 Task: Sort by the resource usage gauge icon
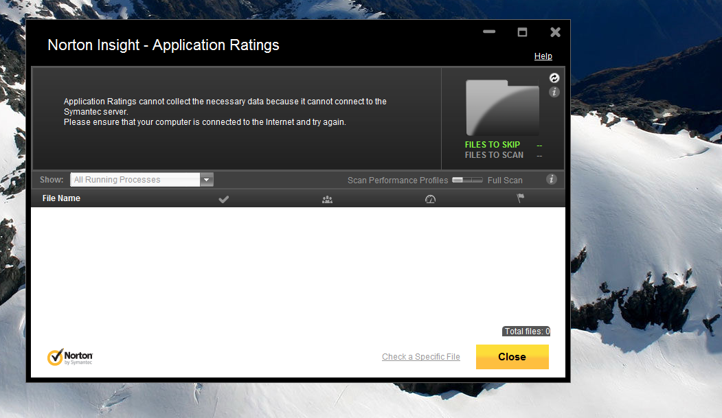pyautogui.click(x=430, y=199)
